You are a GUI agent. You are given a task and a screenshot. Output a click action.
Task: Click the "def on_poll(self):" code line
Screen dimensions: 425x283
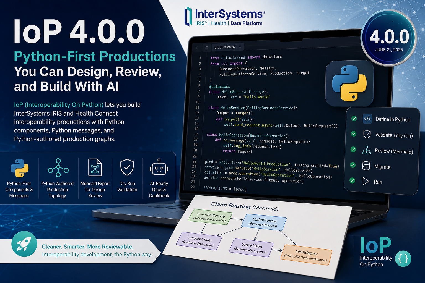click(x=235, y=119)
